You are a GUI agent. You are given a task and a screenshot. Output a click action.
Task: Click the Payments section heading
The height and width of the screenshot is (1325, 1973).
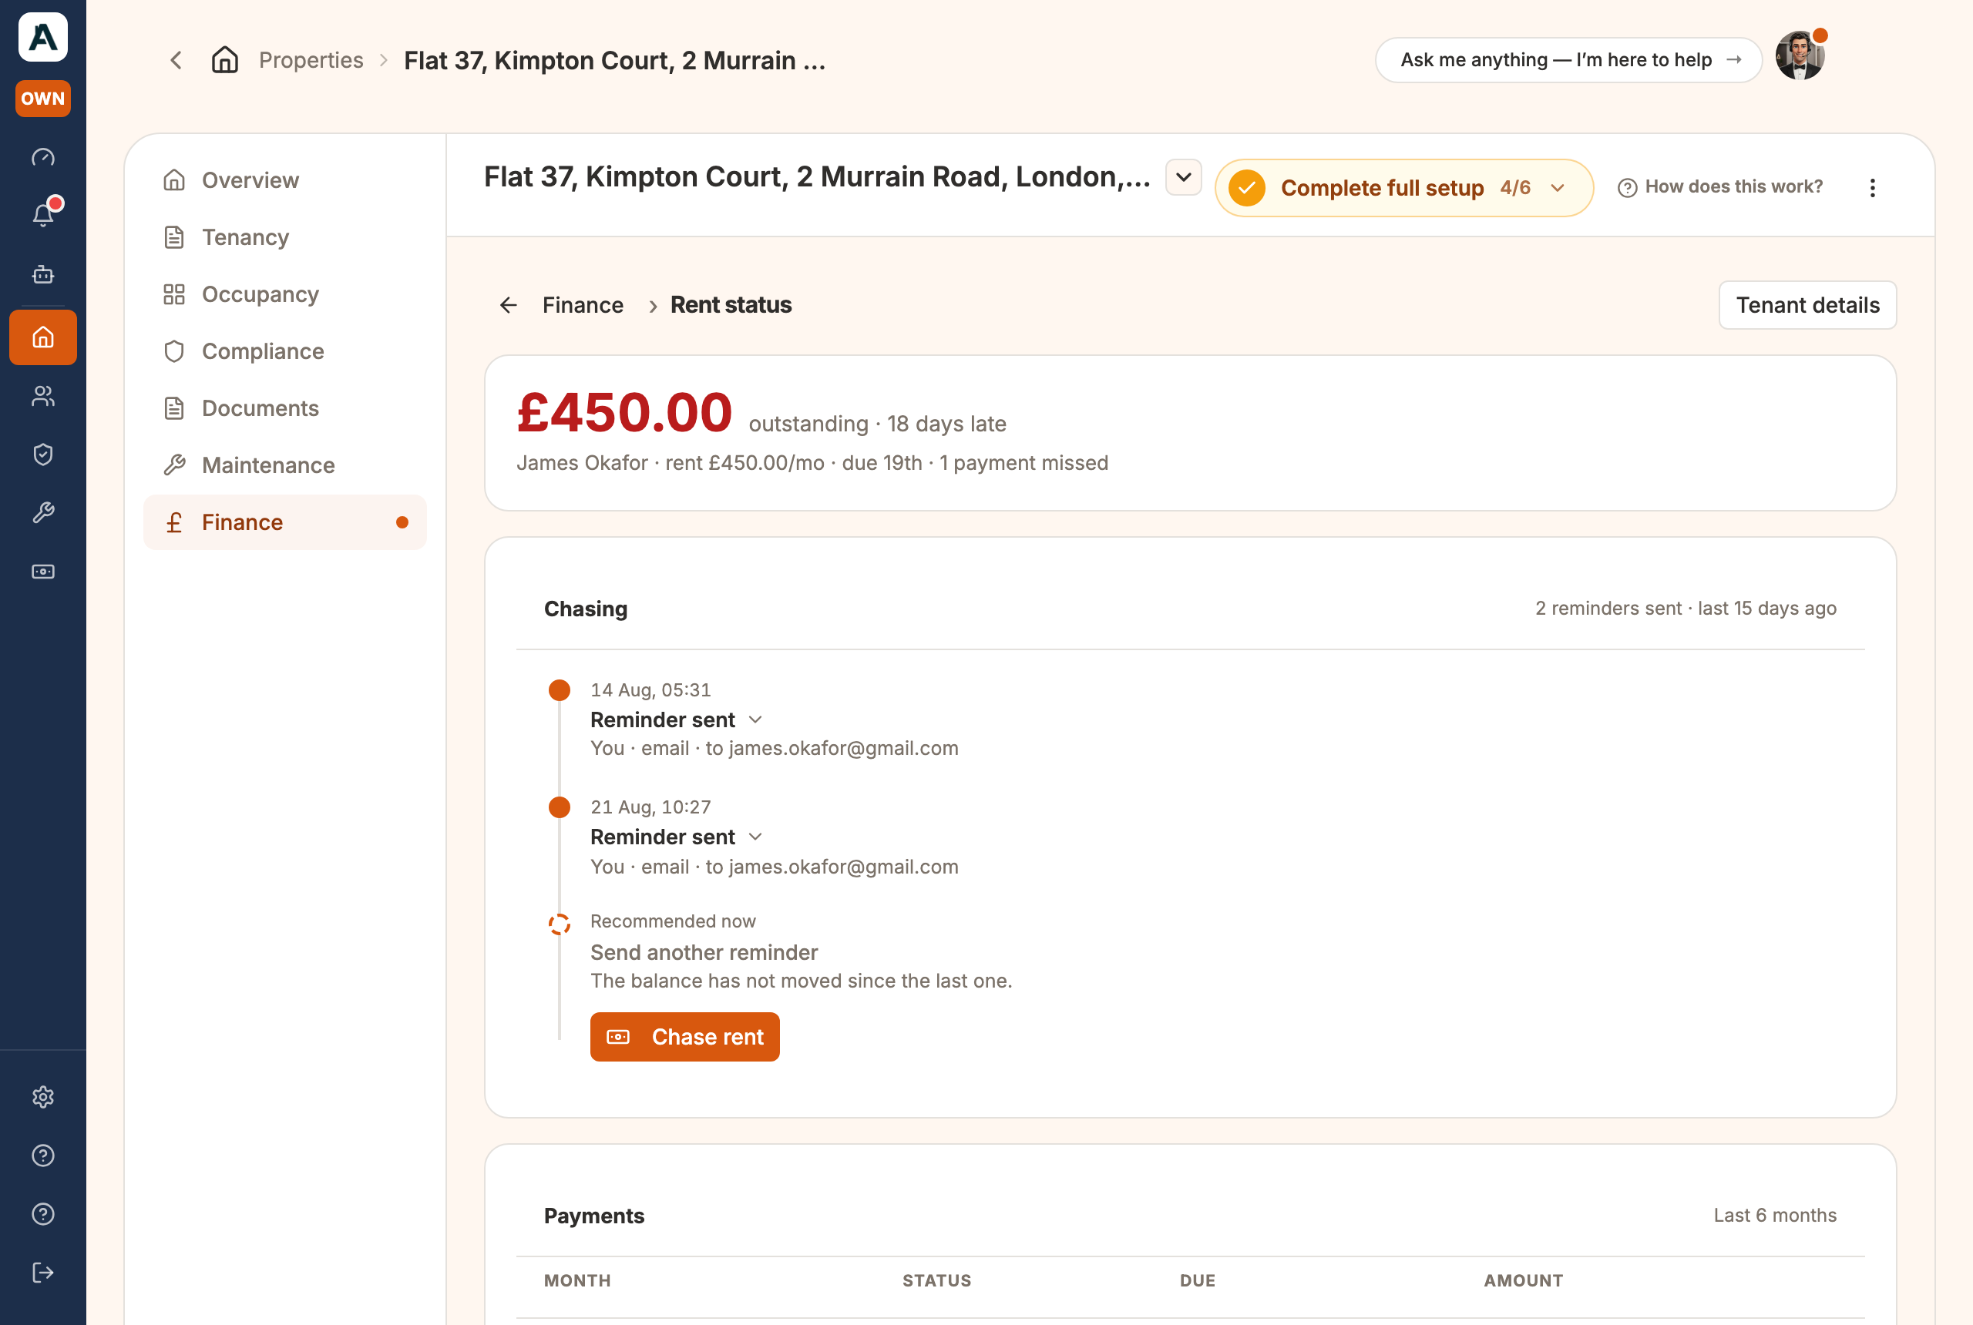coord(594,1216)
